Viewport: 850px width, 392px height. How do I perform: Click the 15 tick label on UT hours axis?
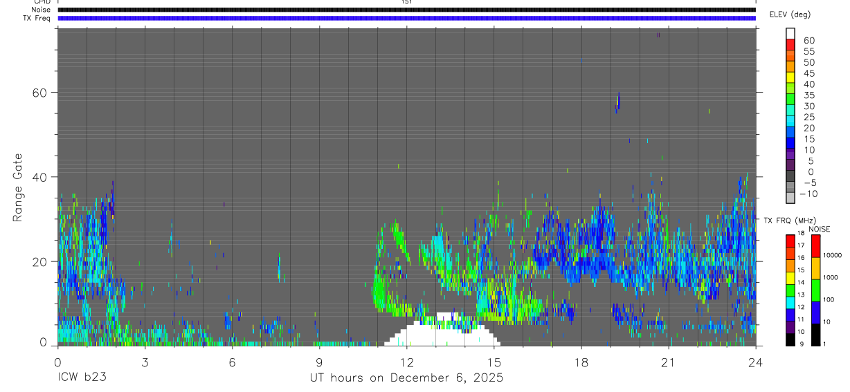[x=494, y=362]
